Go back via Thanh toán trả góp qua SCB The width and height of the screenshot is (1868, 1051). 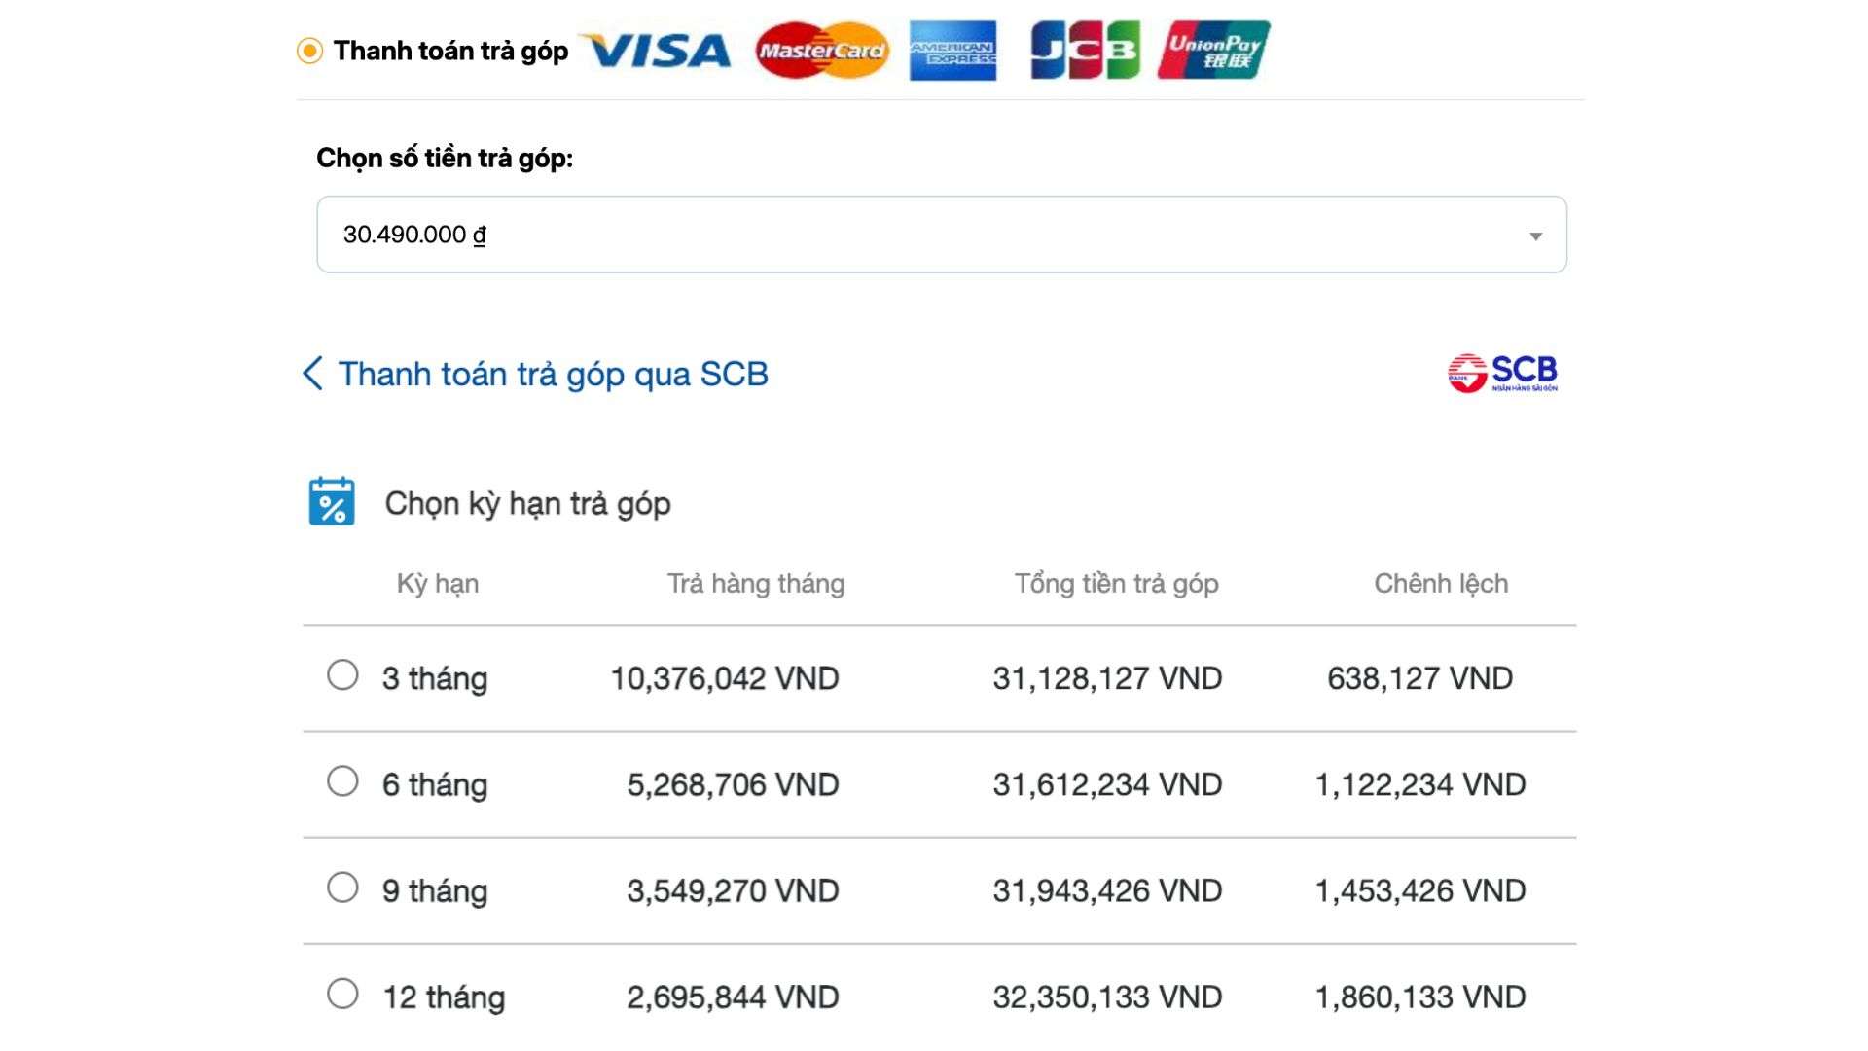pyautogui.click(x=553, y=374)
